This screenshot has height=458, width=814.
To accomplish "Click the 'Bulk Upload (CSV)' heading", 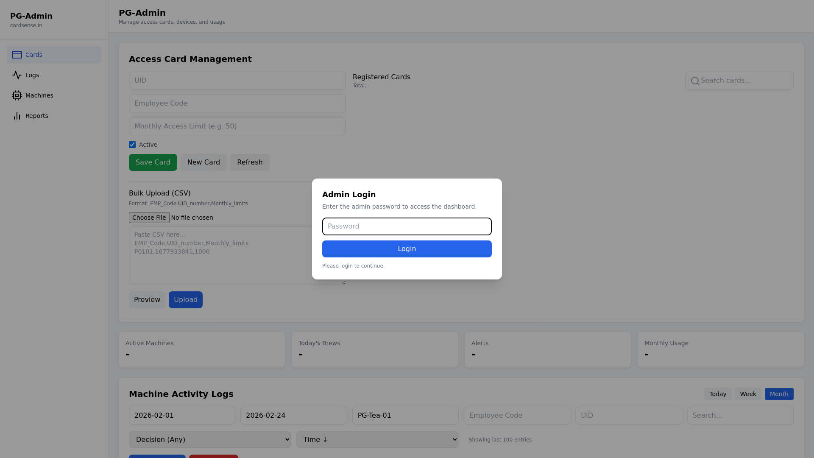I will [160, 193].
